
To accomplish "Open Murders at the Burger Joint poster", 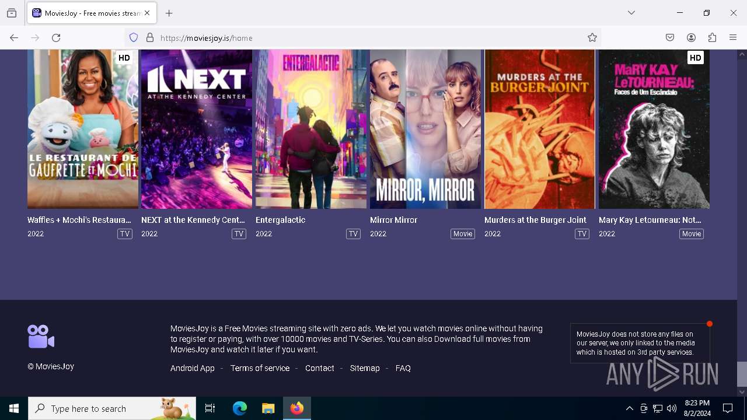I will [x=540, y=129].
